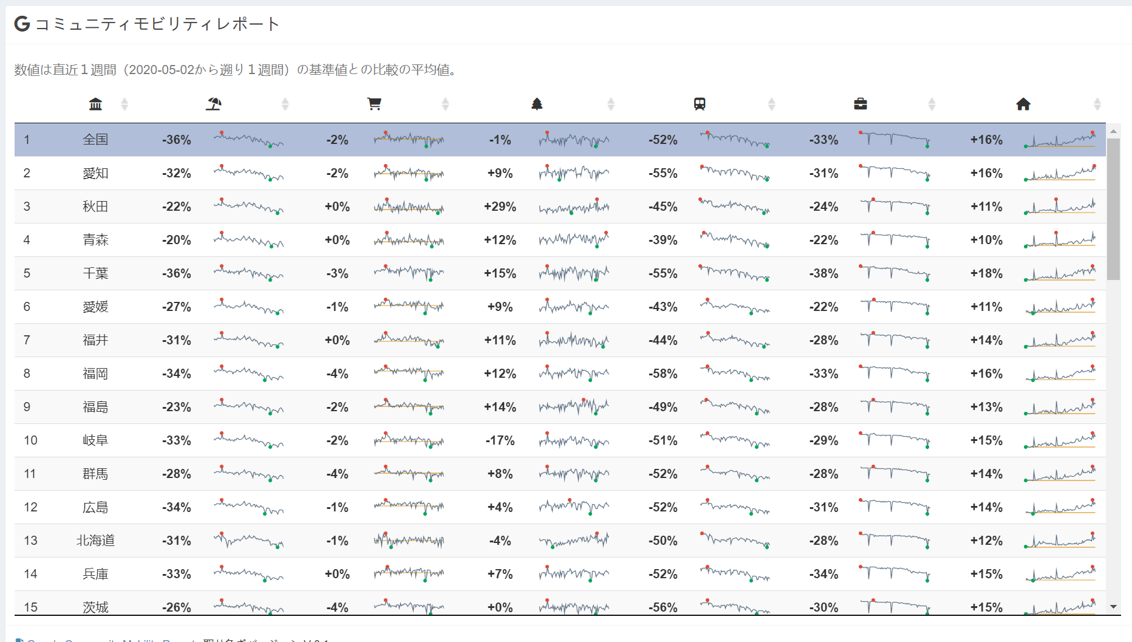Sort by the beach umbrella column arrows

coord(285,104)
